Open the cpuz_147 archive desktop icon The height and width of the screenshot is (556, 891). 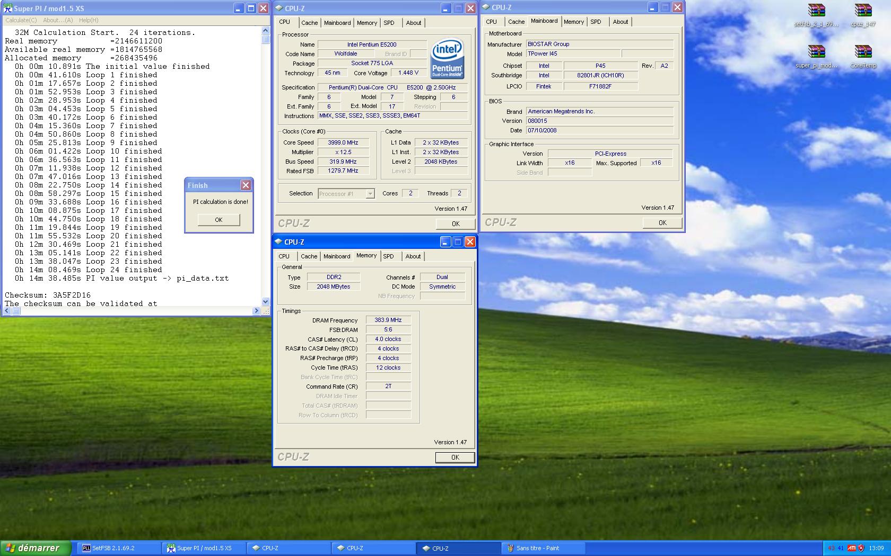[863, 15]
